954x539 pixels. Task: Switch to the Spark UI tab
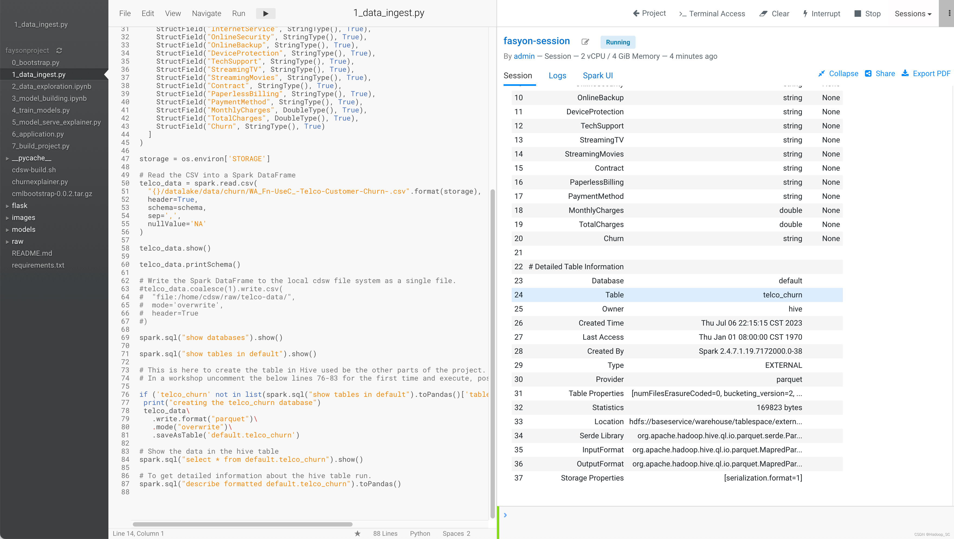(x=597, y=76)
